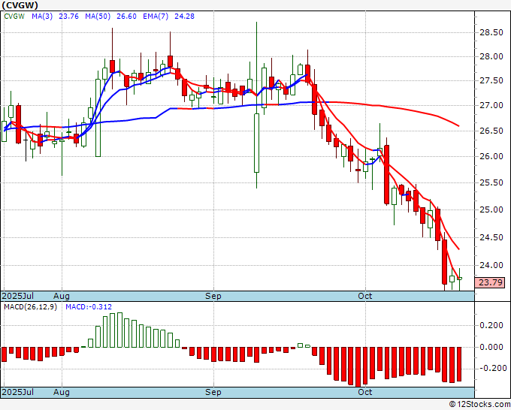Screen dimensions: 511x410
Task: Click the Sep label on MACD axis
Action: 213,392
